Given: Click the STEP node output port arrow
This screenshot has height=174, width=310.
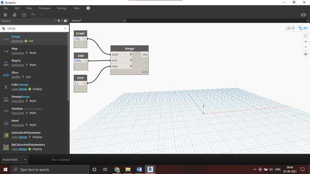Looking at the screenshot, I should click(85, 83).
